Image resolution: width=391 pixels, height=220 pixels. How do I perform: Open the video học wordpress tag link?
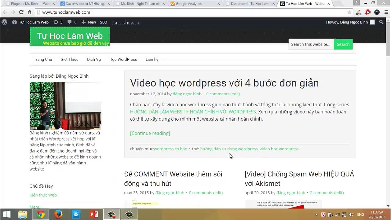(x=279, y=149)
